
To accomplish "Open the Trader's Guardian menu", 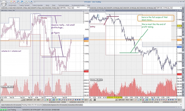I will pos(37,5).
